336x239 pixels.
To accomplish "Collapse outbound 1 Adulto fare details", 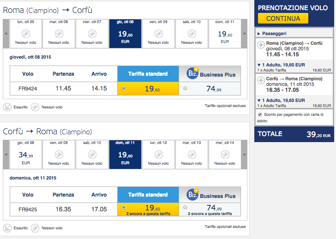I will pos(259,65).
